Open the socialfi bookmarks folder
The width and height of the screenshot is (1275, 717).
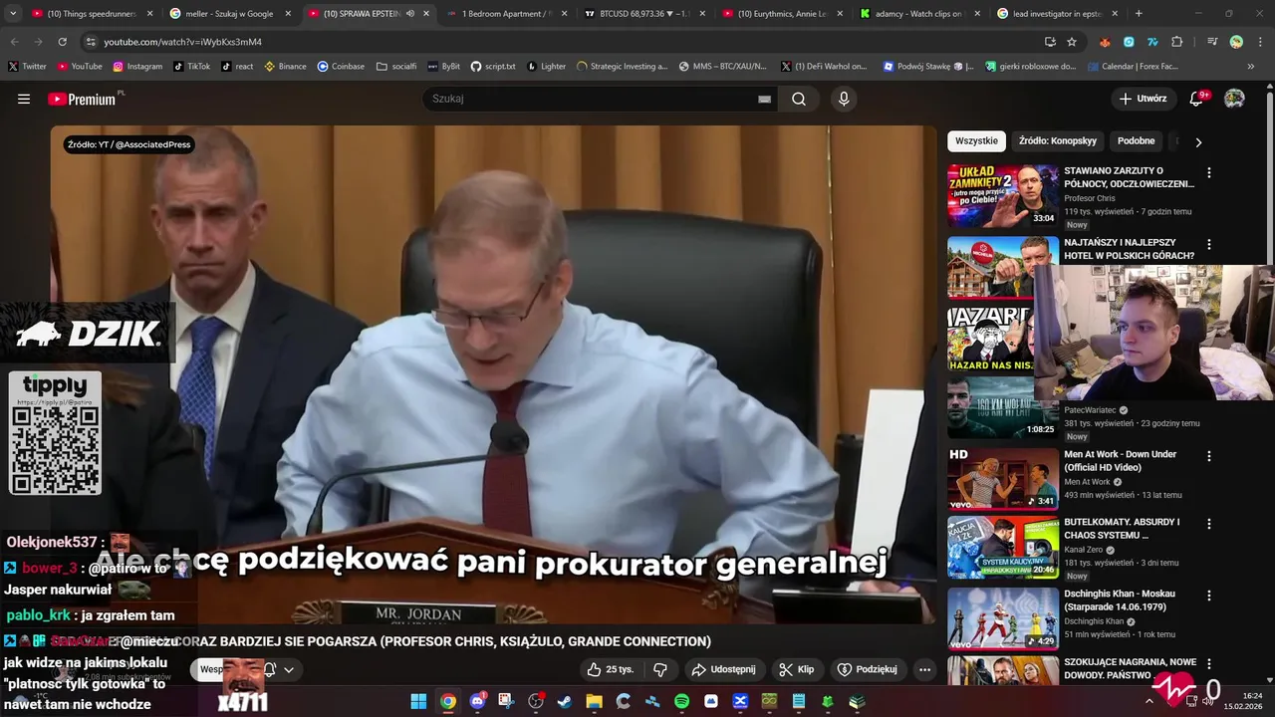[x=396, y=67]
